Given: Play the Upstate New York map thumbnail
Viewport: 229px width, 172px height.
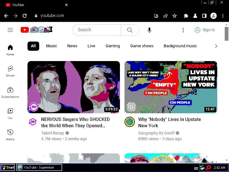Looking at the screenshot, I should 171,87.
